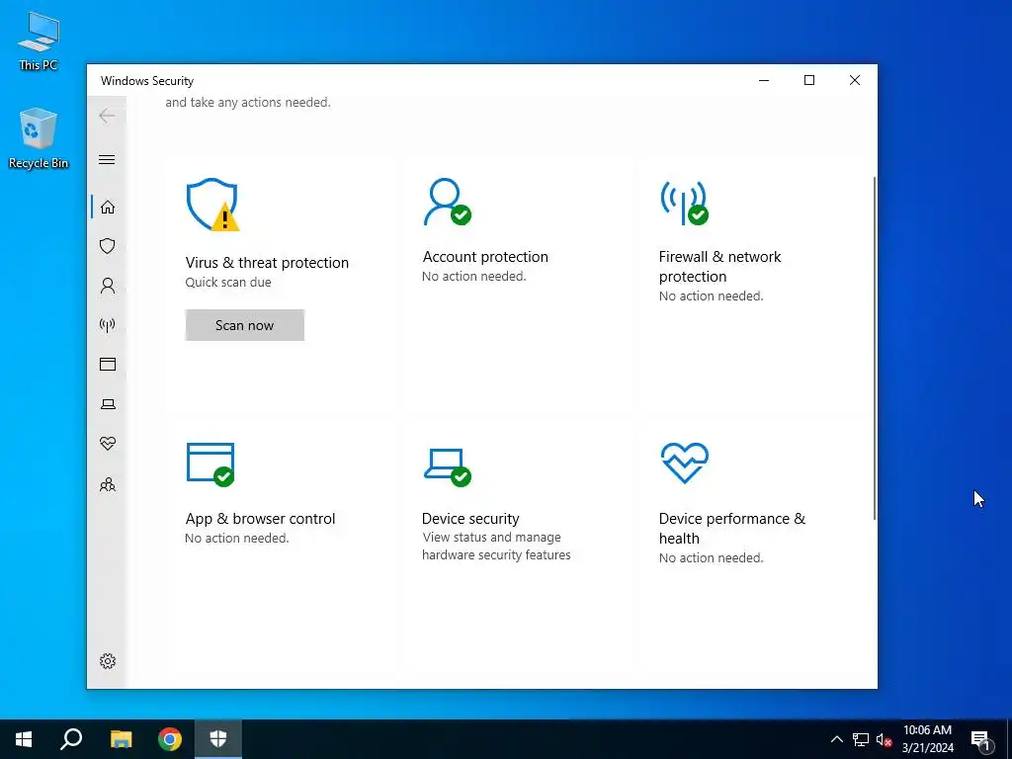Open the clock and date flyout
This screenshot has height=759, width=1012.
pos(927,739)
